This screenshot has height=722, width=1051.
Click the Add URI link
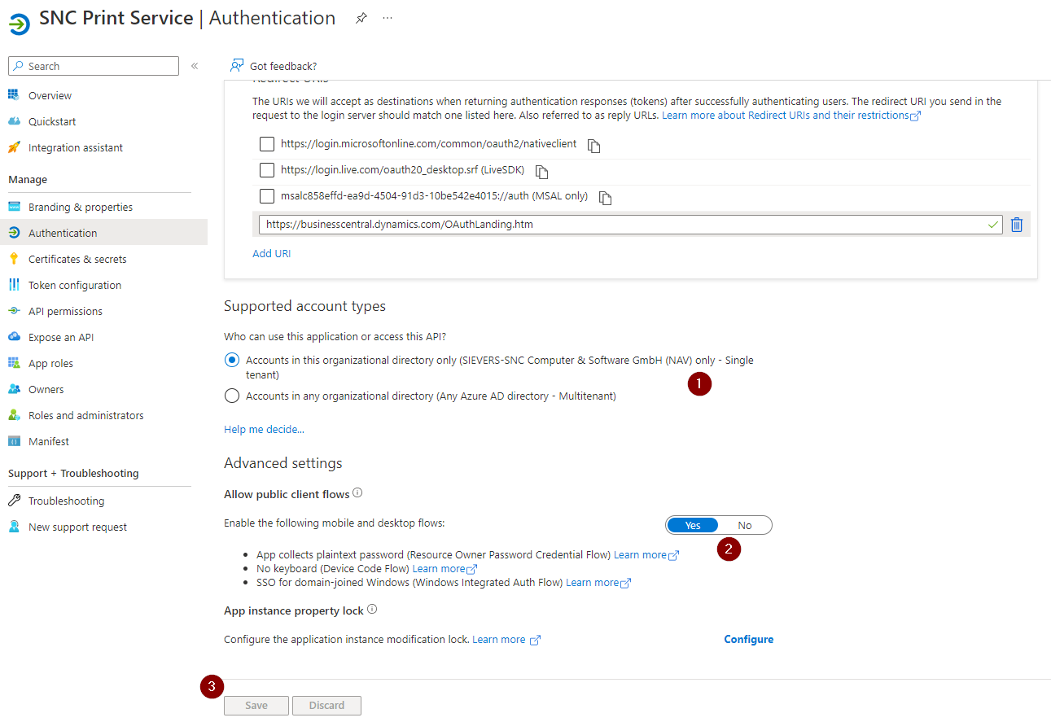[271, 253]
